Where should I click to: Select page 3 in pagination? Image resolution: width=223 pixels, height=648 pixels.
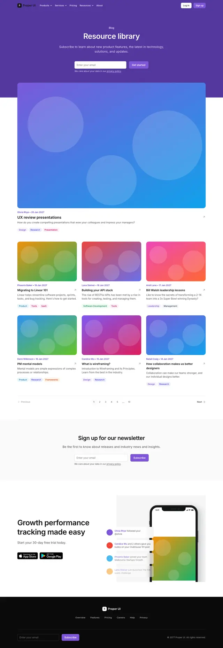pyautogui.click(x=106, y=402)
